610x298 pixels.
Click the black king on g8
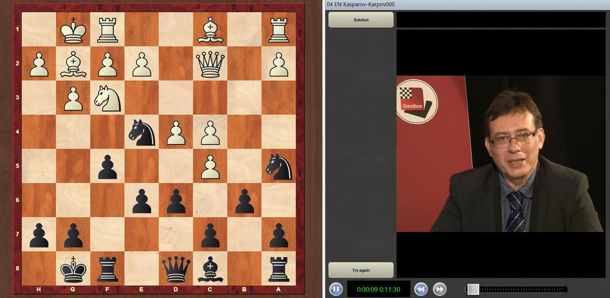pyautogui.click(x=73, y=269)
